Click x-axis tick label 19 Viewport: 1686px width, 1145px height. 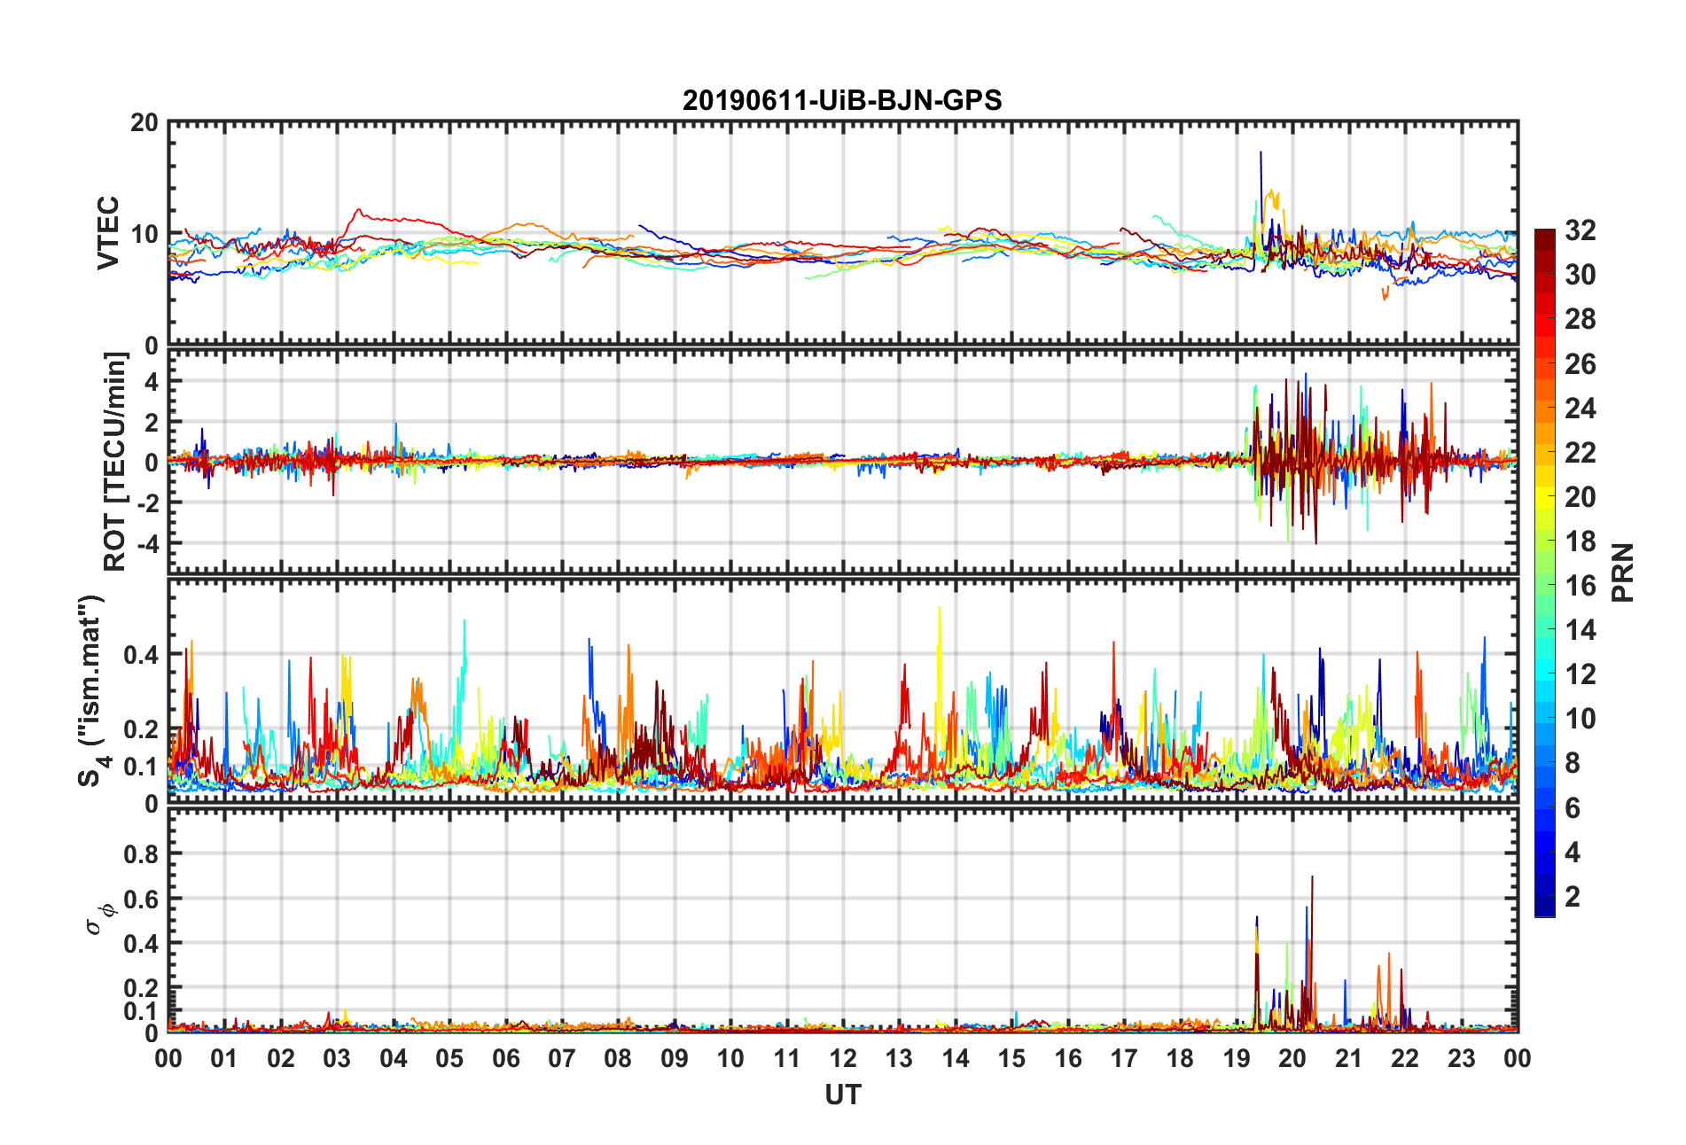pyautogui.click(x=1236, y=1058)
